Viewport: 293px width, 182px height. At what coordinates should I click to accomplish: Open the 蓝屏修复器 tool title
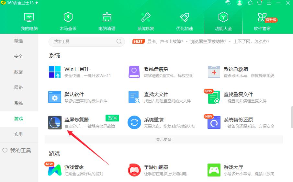coord(77,119)
